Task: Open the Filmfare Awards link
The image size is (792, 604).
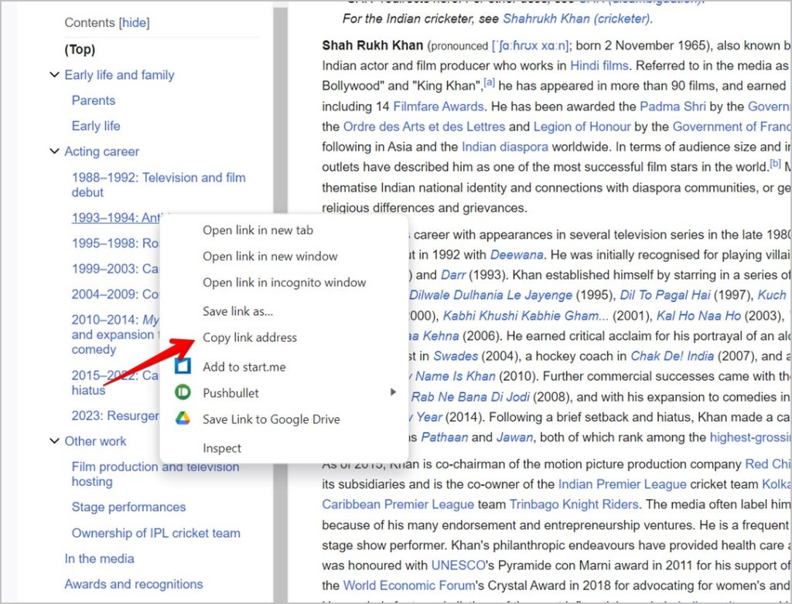Action: 438,107
